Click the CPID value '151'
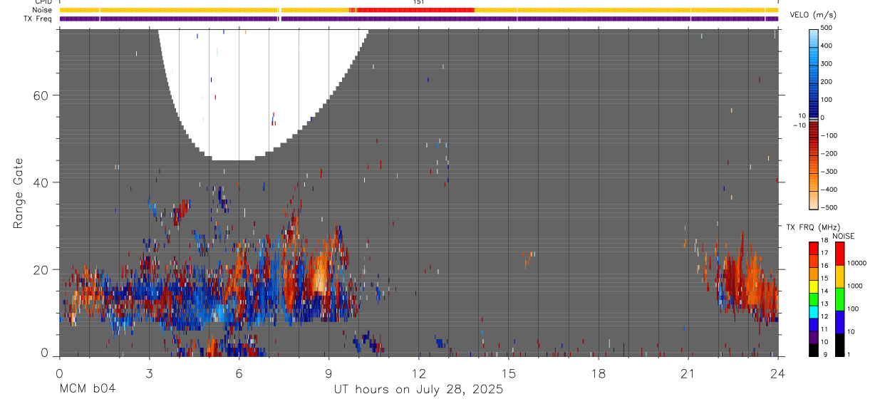Image resolution: width=875 pixels, height=404 pixels. click(x=419, y=2)
